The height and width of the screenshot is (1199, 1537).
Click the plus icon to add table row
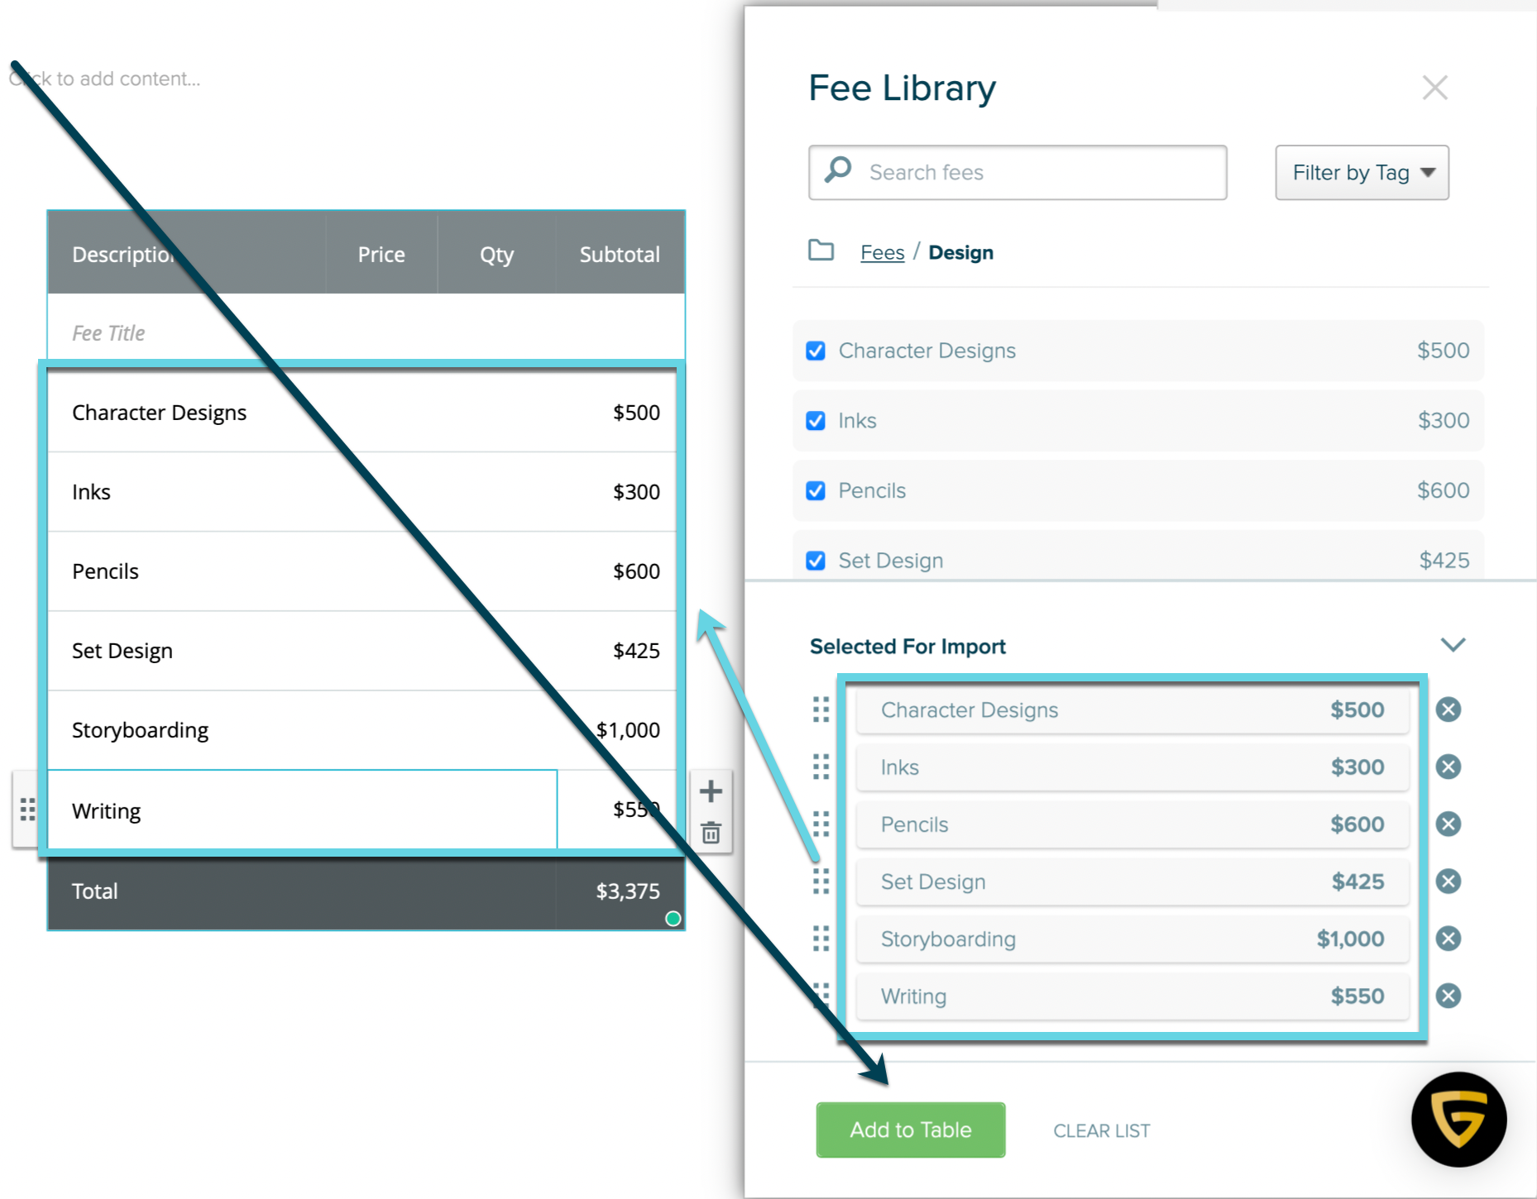pos(711,791)
